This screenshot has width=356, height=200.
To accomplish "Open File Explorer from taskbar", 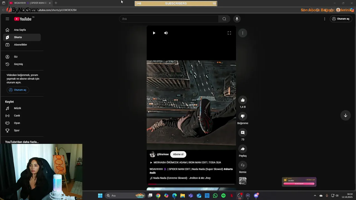I will click(183, 196).
